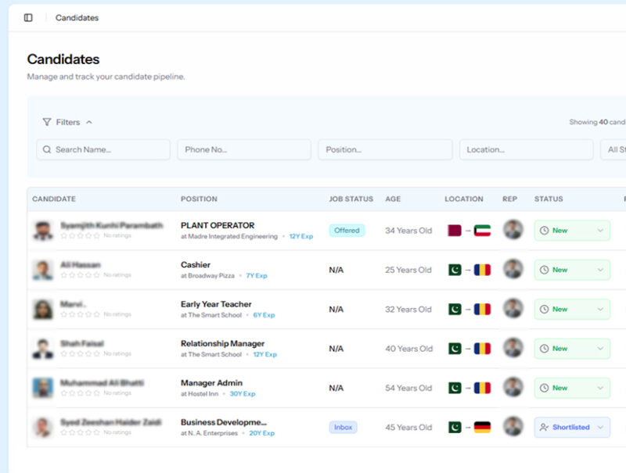Click the Phone No. input field
This screenshot has width=626, height=473.
point(244,149)
